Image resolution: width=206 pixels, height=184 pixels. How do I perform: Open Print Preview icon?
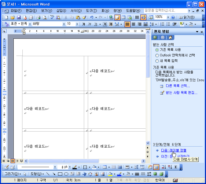45,17
